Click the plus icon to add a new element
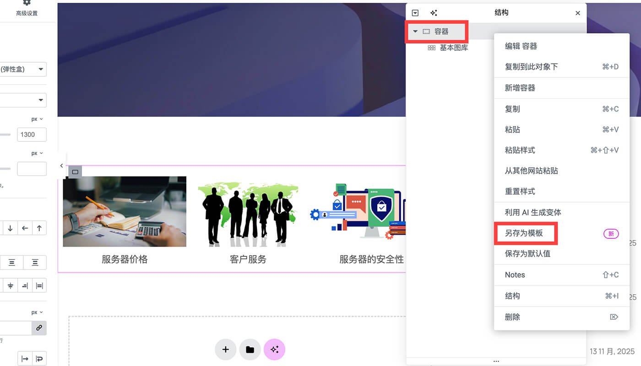This screenshot has height=366, width=641. [x=226, y=349]
